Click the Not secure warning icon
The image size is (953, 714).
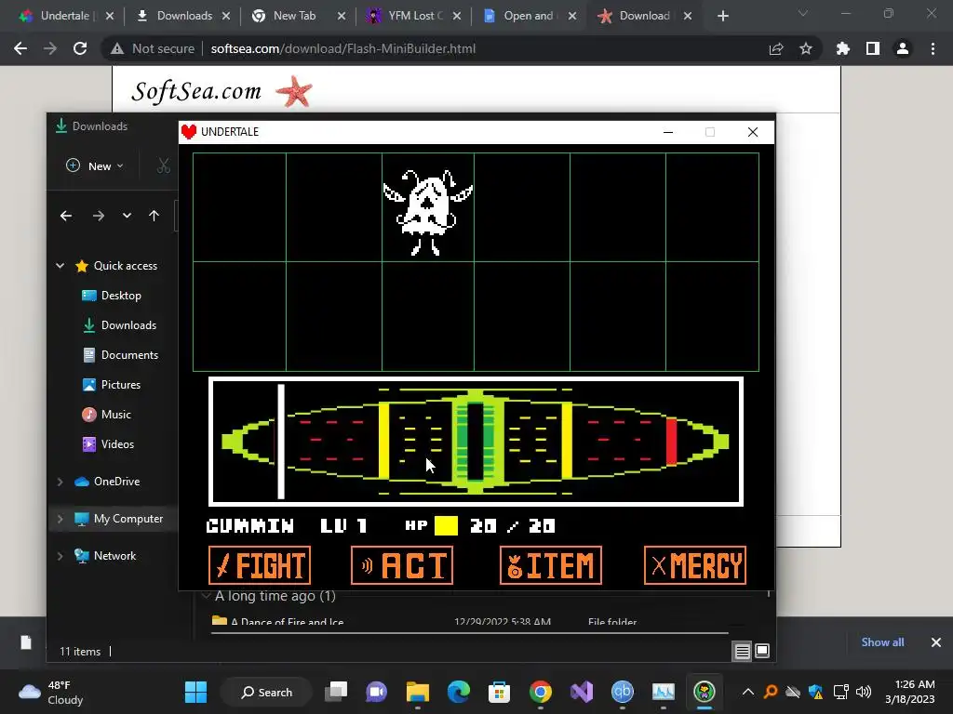(117, 48)
